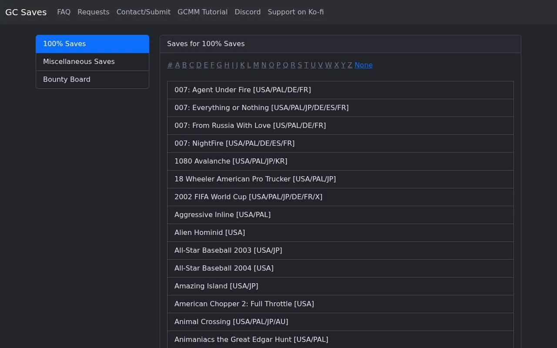Select the Miscellaneous Saves category
Screen dimensions: 557x348
[x=92, y=62]
